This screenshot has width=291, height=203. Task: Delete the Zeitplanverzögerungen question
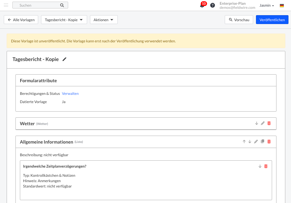click(266, 166)
